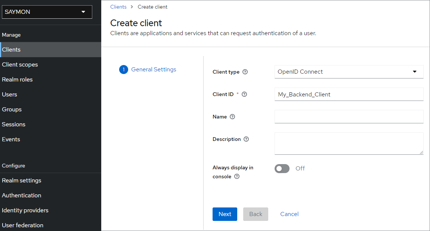The image size is (430, 231).
Task: Click the Always display in console help icon
Action: (237, 177)
